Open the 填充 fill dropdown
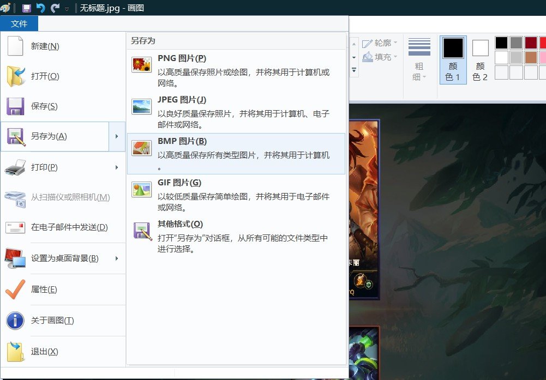This screenshot has height=380, width=546. [x=380, y=57]
